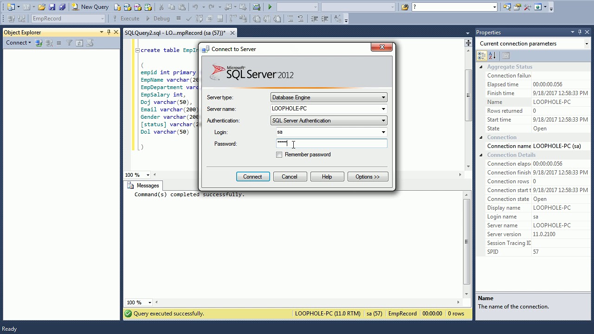
Task: Click the Open File folder icon
Action: [x=42, y=7]
